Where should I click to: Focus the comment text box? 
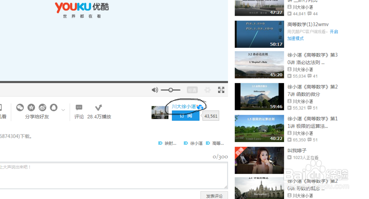[114, 175]
